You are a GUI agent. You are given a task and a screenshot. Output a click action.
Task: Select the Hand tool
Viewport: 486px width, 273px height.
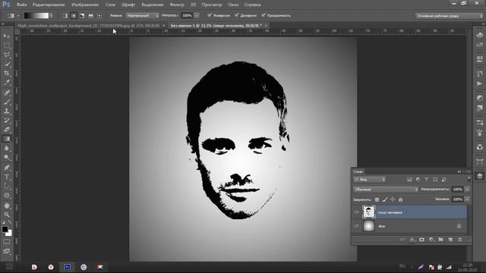point(7,206)
